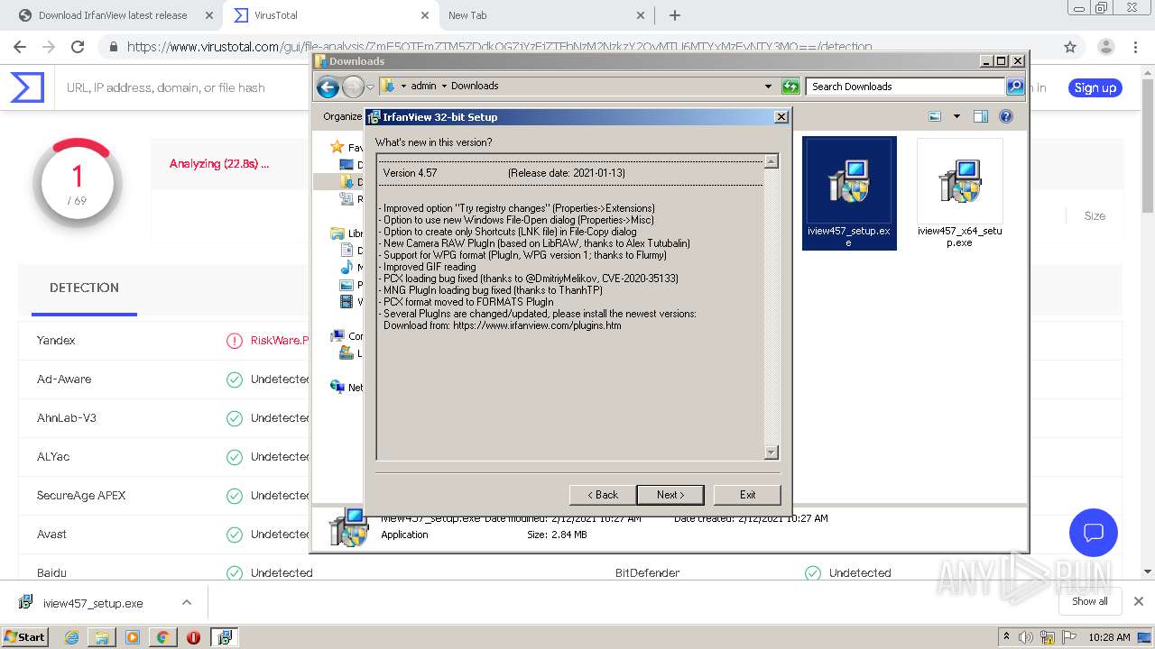Close the New Tab browser tab

tap(641, 15)
